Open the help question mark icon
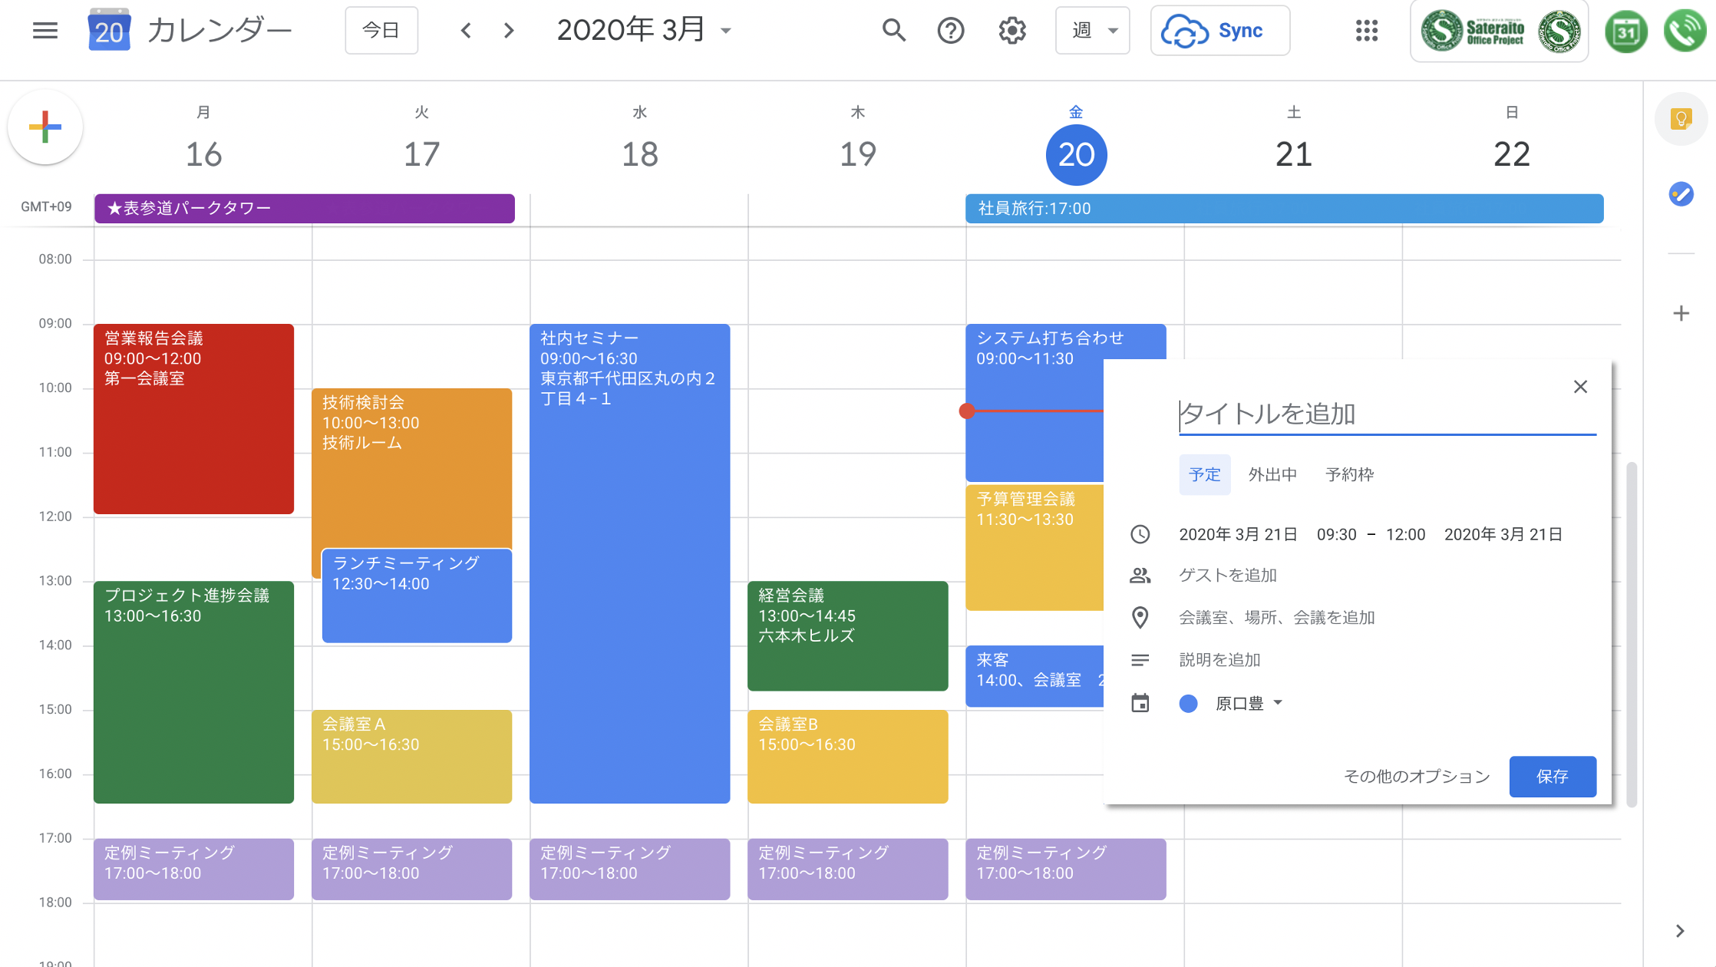1716x967 pixels. (x=951, y=31)
